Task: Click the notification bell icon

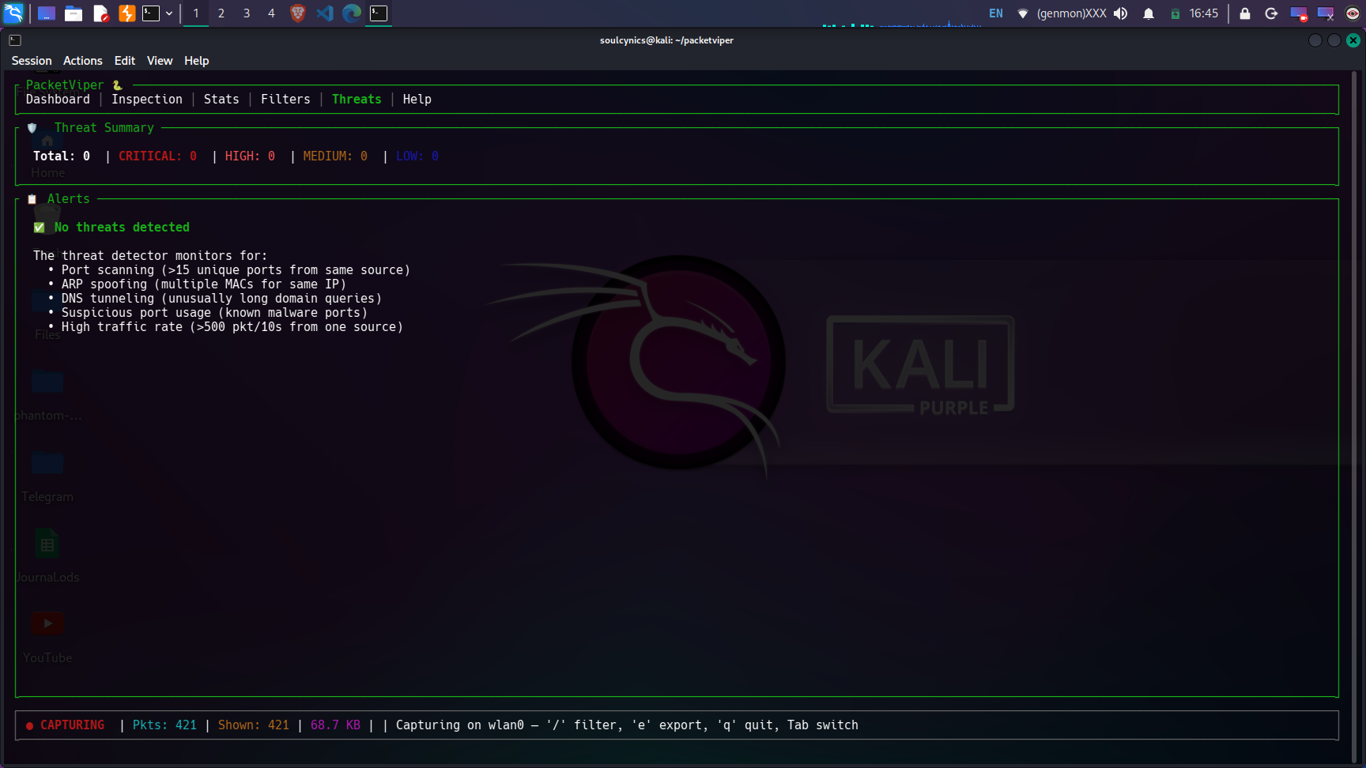Action: [1149, 13]
